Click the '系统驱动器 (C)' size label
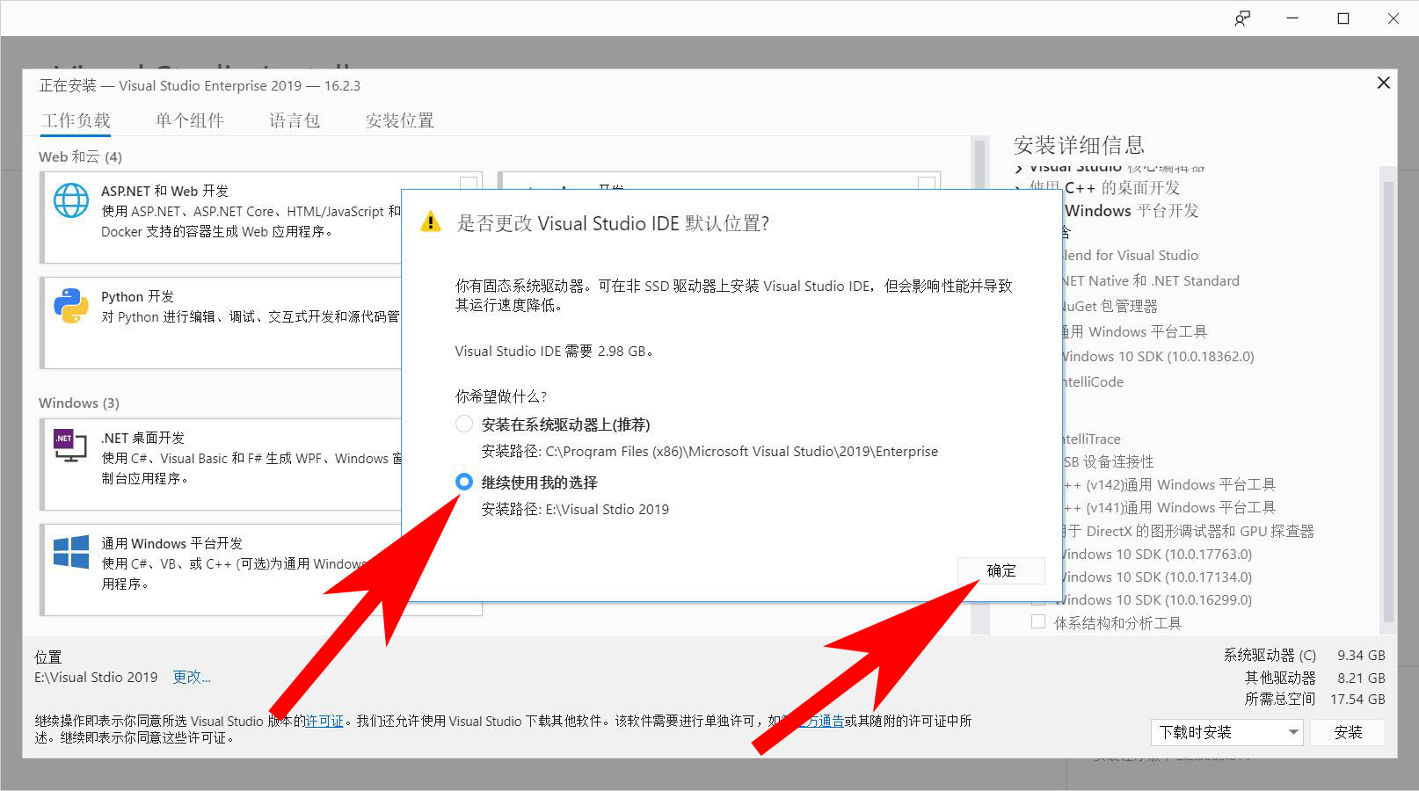Viewport: 1419px width, 791px height. click(x=1270, y=655)
